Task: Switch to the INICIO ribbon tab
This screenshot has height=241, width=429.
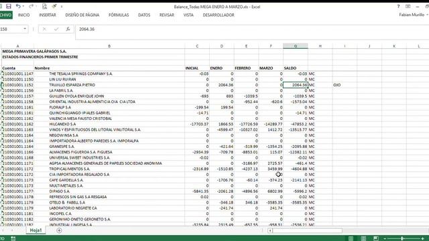Action: tap(24, 15)
